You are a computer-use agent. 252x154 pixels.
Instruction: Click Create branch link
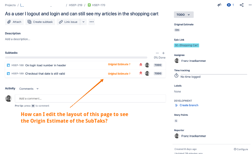pyautogui.click(x=189, y=105)
